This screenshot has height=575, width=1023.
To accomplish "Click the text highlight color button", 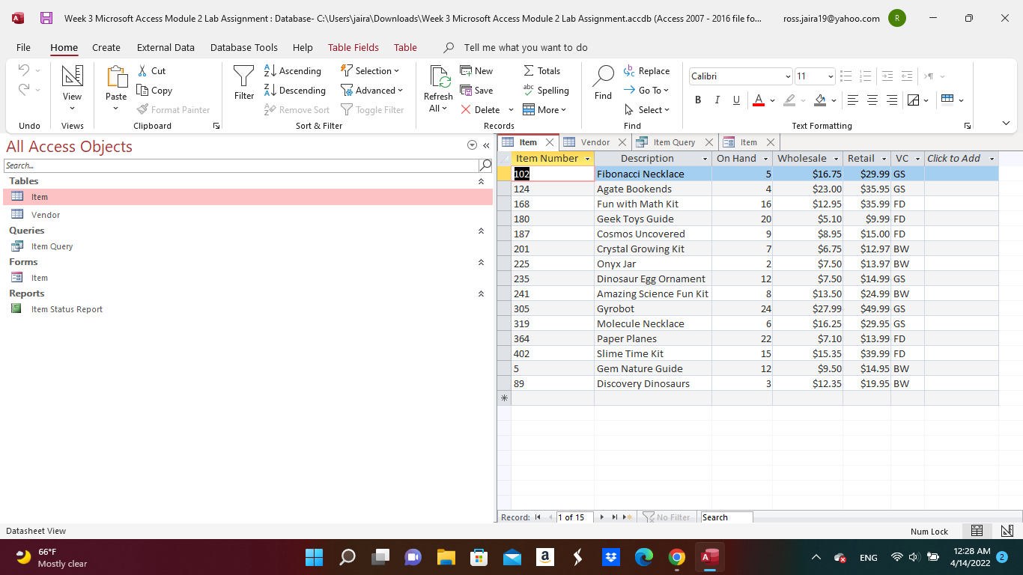I will 789,100.
